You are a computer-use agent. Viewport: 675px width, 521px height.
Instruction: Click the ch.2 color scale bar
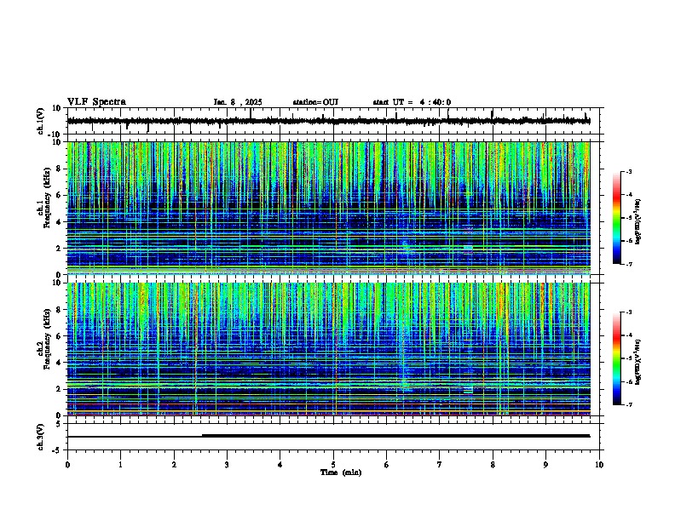coord(616,358)
